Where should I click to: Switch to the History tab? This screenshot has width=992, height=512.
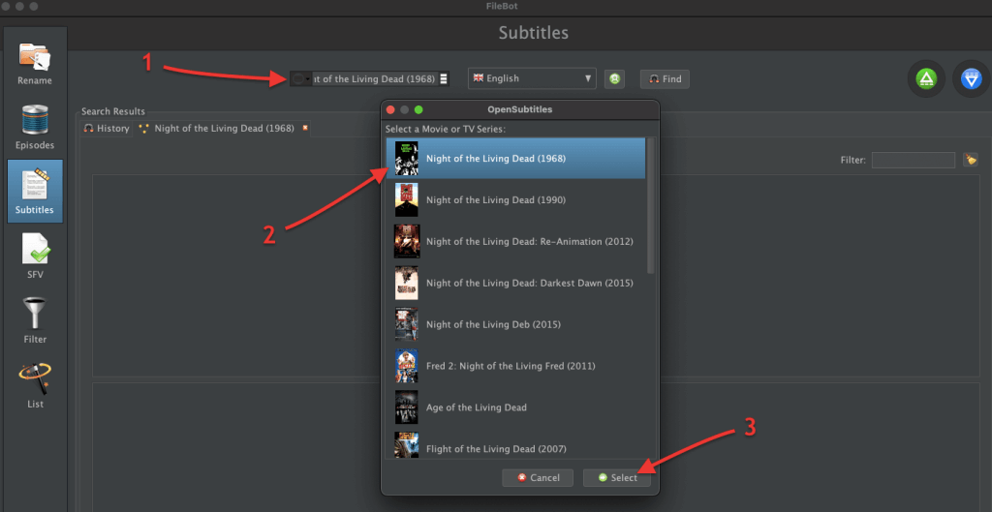click(107, 129)
